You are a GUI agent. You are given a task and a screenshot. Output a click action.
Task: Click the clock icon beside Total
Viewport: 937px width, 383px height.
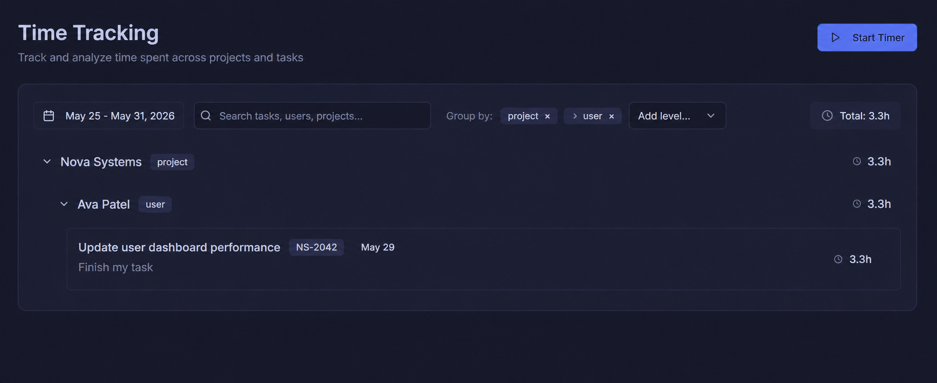(x=827, y=116)
